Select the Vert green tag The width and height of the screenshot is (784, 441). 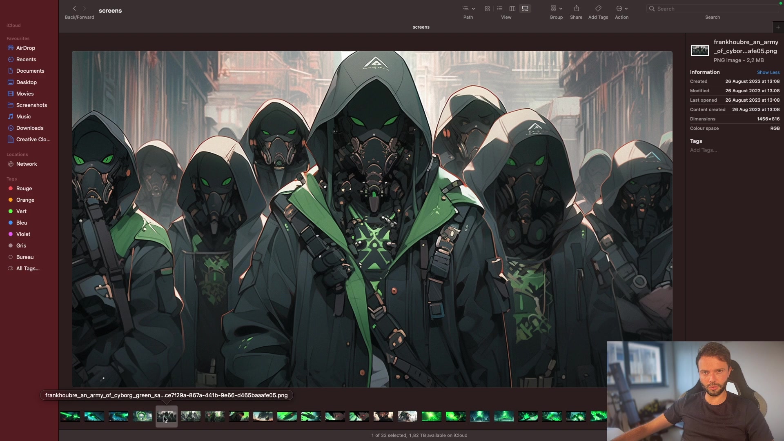click(x=21, y=212)
